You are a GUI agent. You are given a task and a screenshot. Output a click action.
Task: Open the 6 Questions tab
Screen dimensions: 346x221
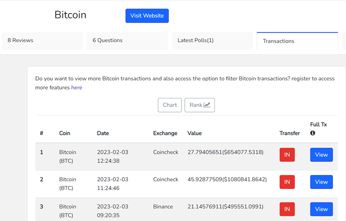pyautogui.click(x=127, y=41)
